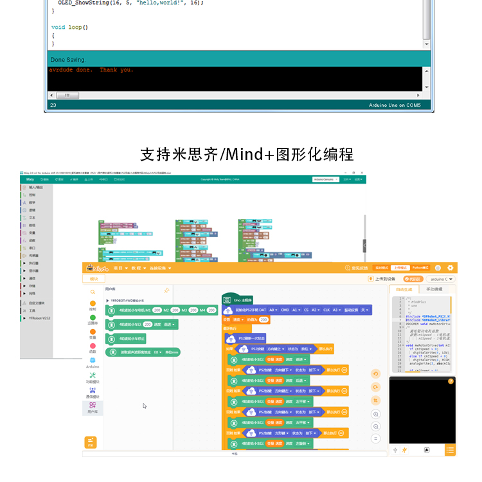
Task: Open the Mind+ settings gear
Action: (x=451, y=268)
